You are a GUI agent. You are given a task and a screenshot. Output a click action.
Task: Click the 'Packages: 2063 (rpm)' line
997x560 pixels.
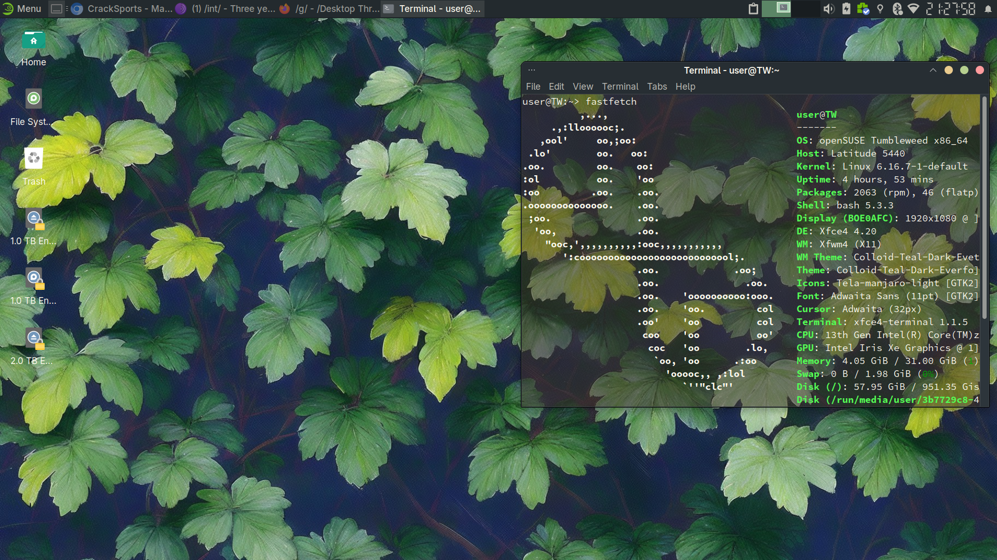tap(887, 192)
